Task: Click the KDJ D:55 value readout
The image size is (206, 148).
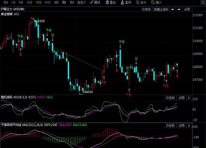Action: [x=41, y=97]
